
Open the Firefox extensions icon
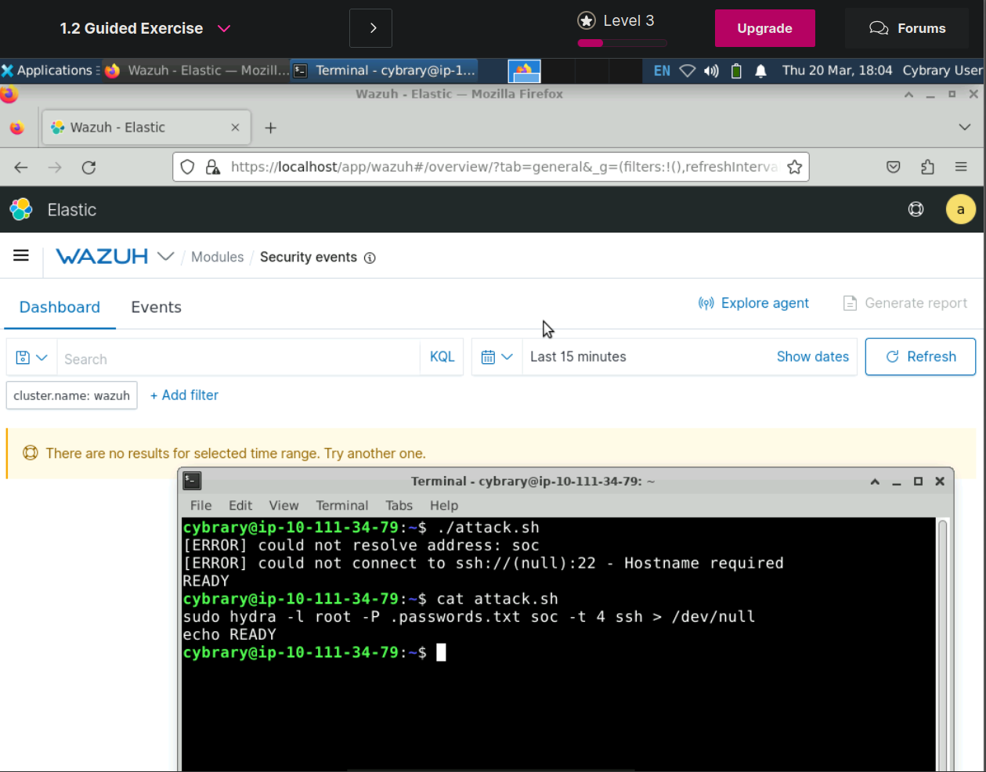point(927,167)
